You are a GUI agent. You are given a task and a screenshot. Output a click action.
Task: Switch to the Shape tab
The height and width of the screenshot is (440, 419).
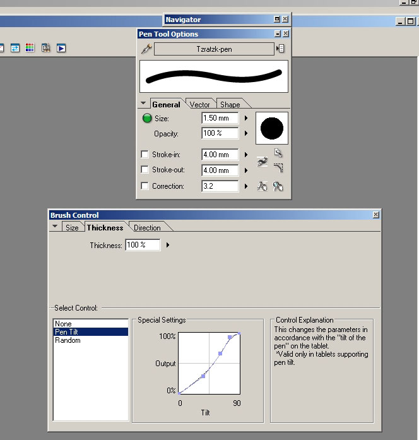point(230,104)
